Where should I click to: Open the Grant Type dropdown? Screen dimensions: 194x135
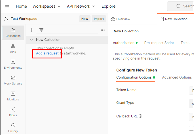pyautogui.click(x=191, y=104)
